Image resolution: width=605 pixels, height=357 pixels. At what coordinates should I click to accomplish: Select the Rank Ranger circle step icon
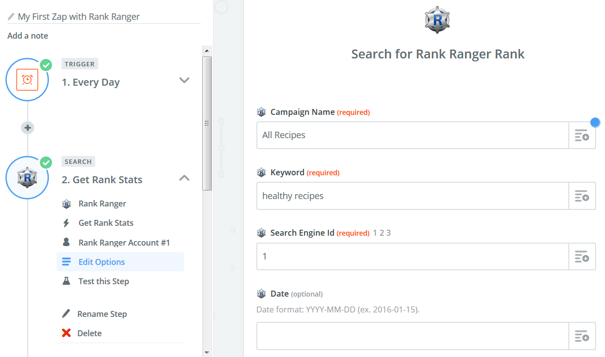pos(27,177)
